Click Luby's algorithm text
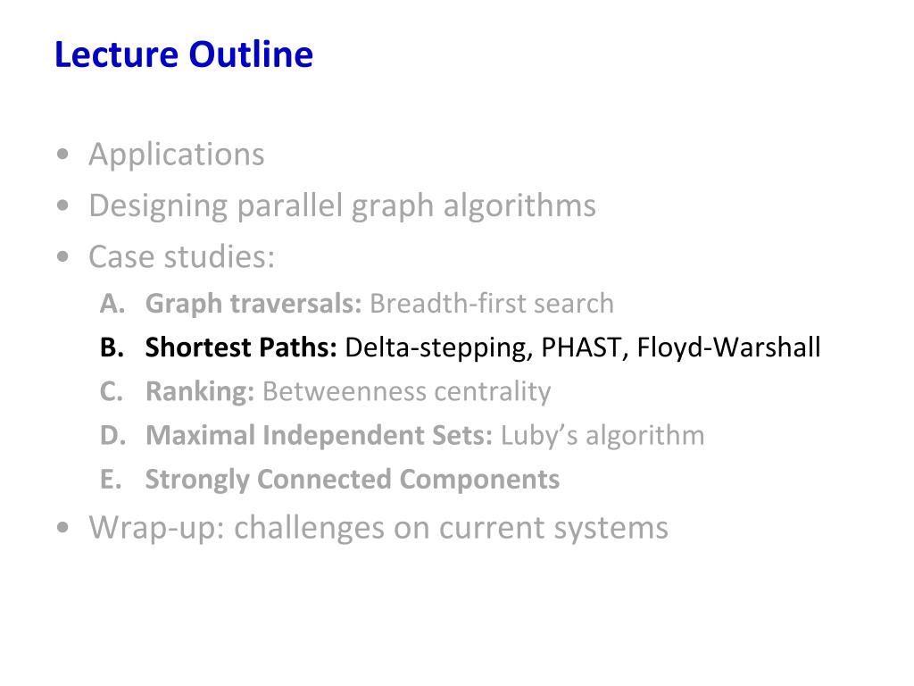 [602, 436]
